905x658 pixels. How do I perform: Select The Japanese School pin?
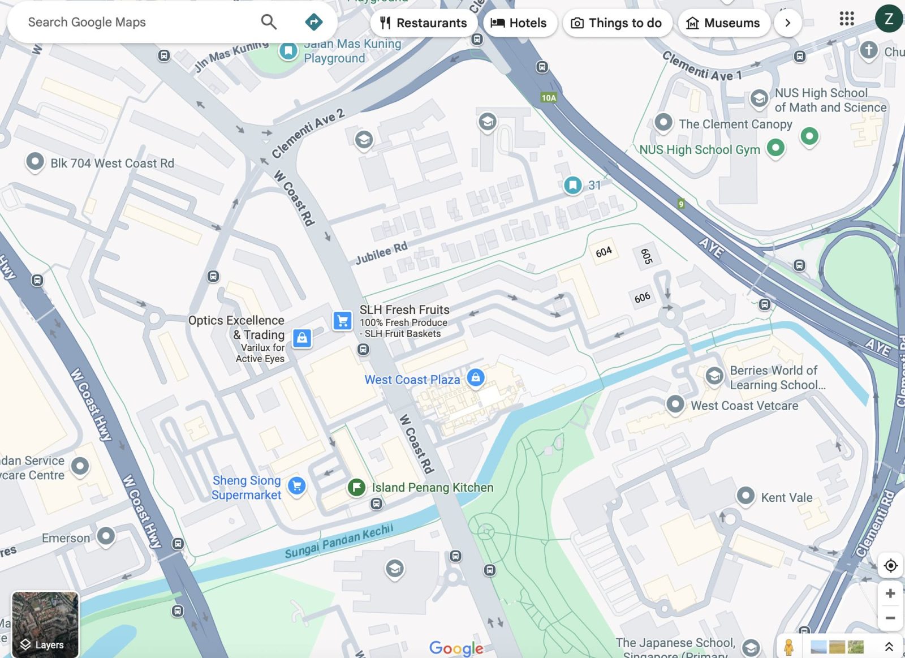751,647
